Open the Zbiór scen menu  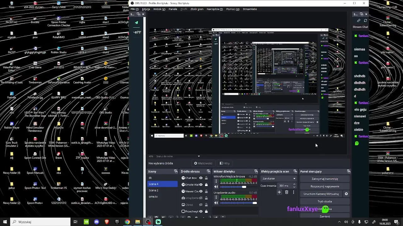197,9
